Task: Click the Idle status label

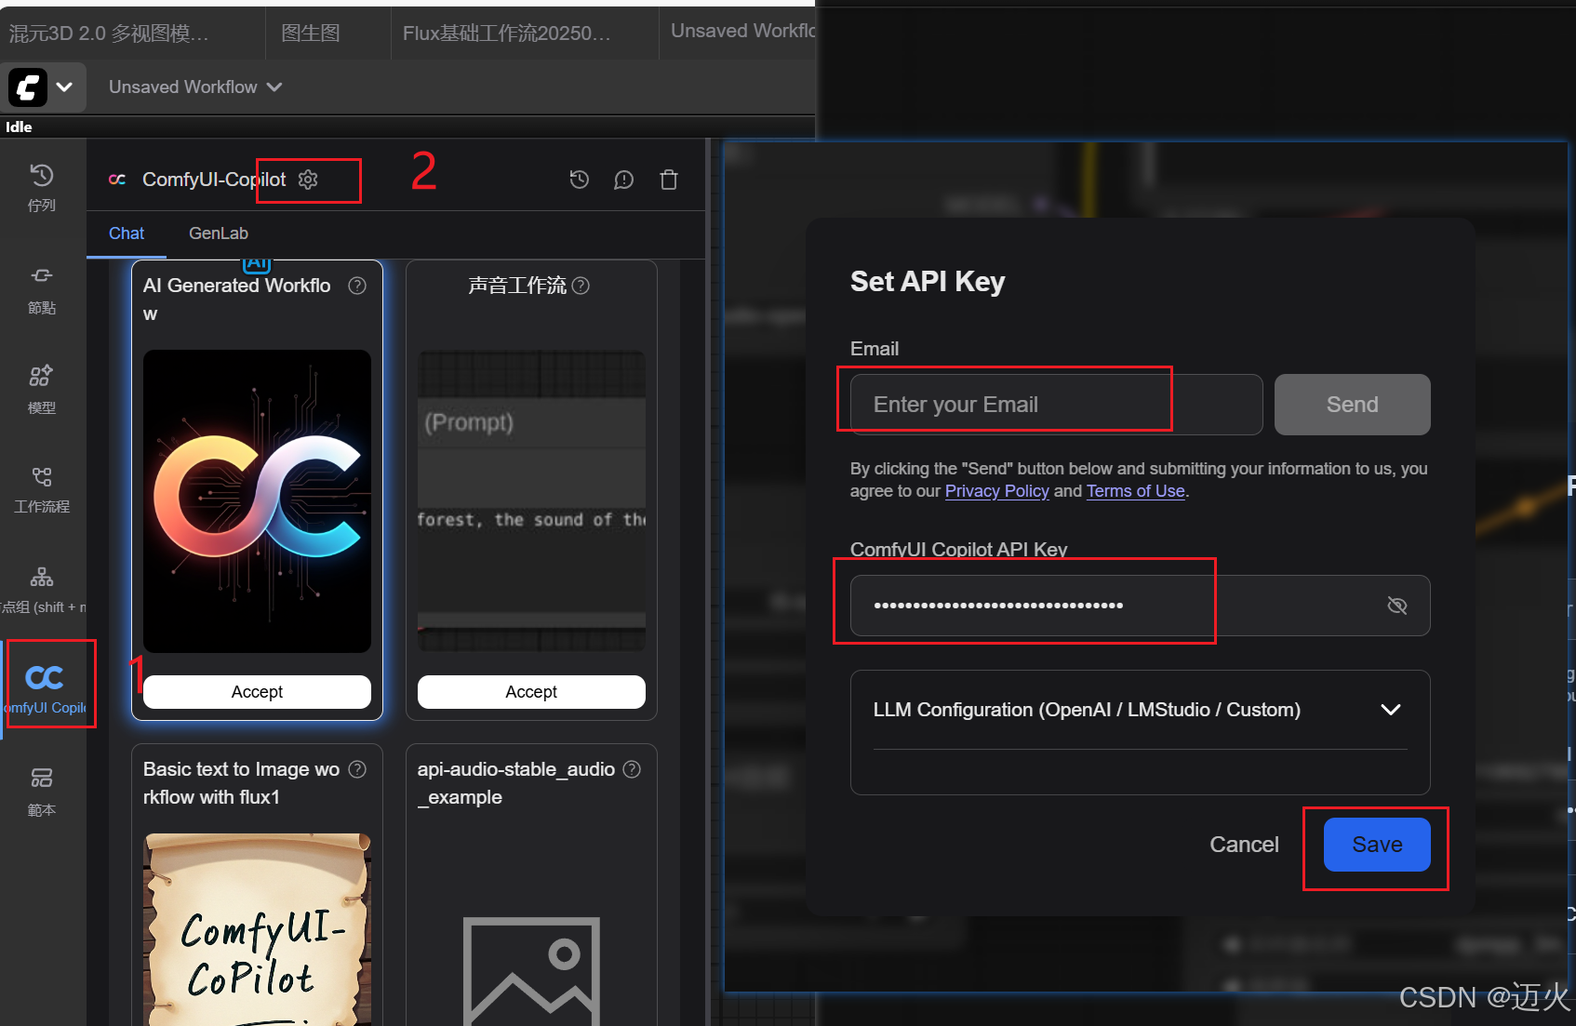Action: [19, 127]
